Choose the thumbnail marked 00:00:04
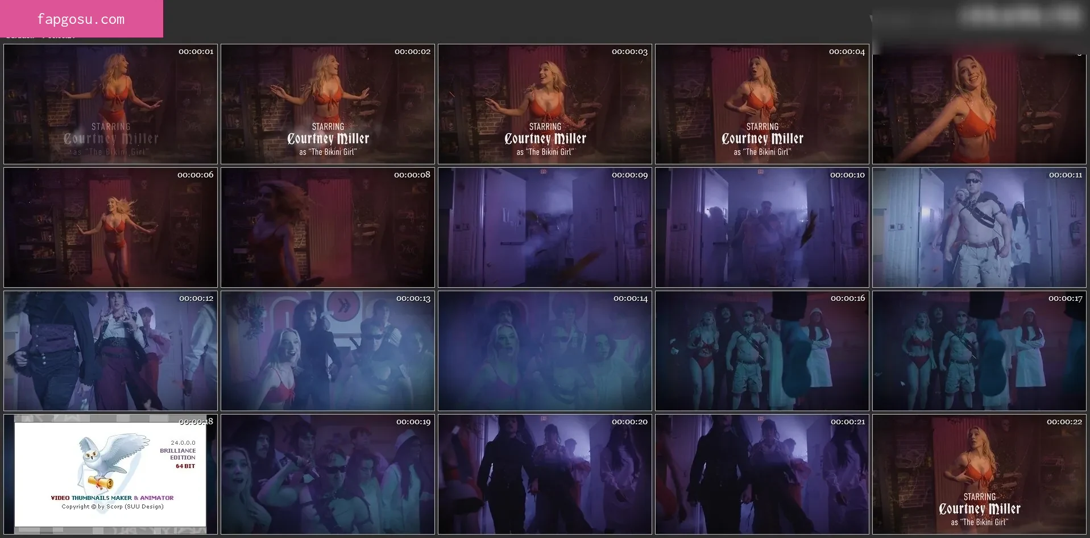The width and height of the screenshot is (1090, 538). 762,104
